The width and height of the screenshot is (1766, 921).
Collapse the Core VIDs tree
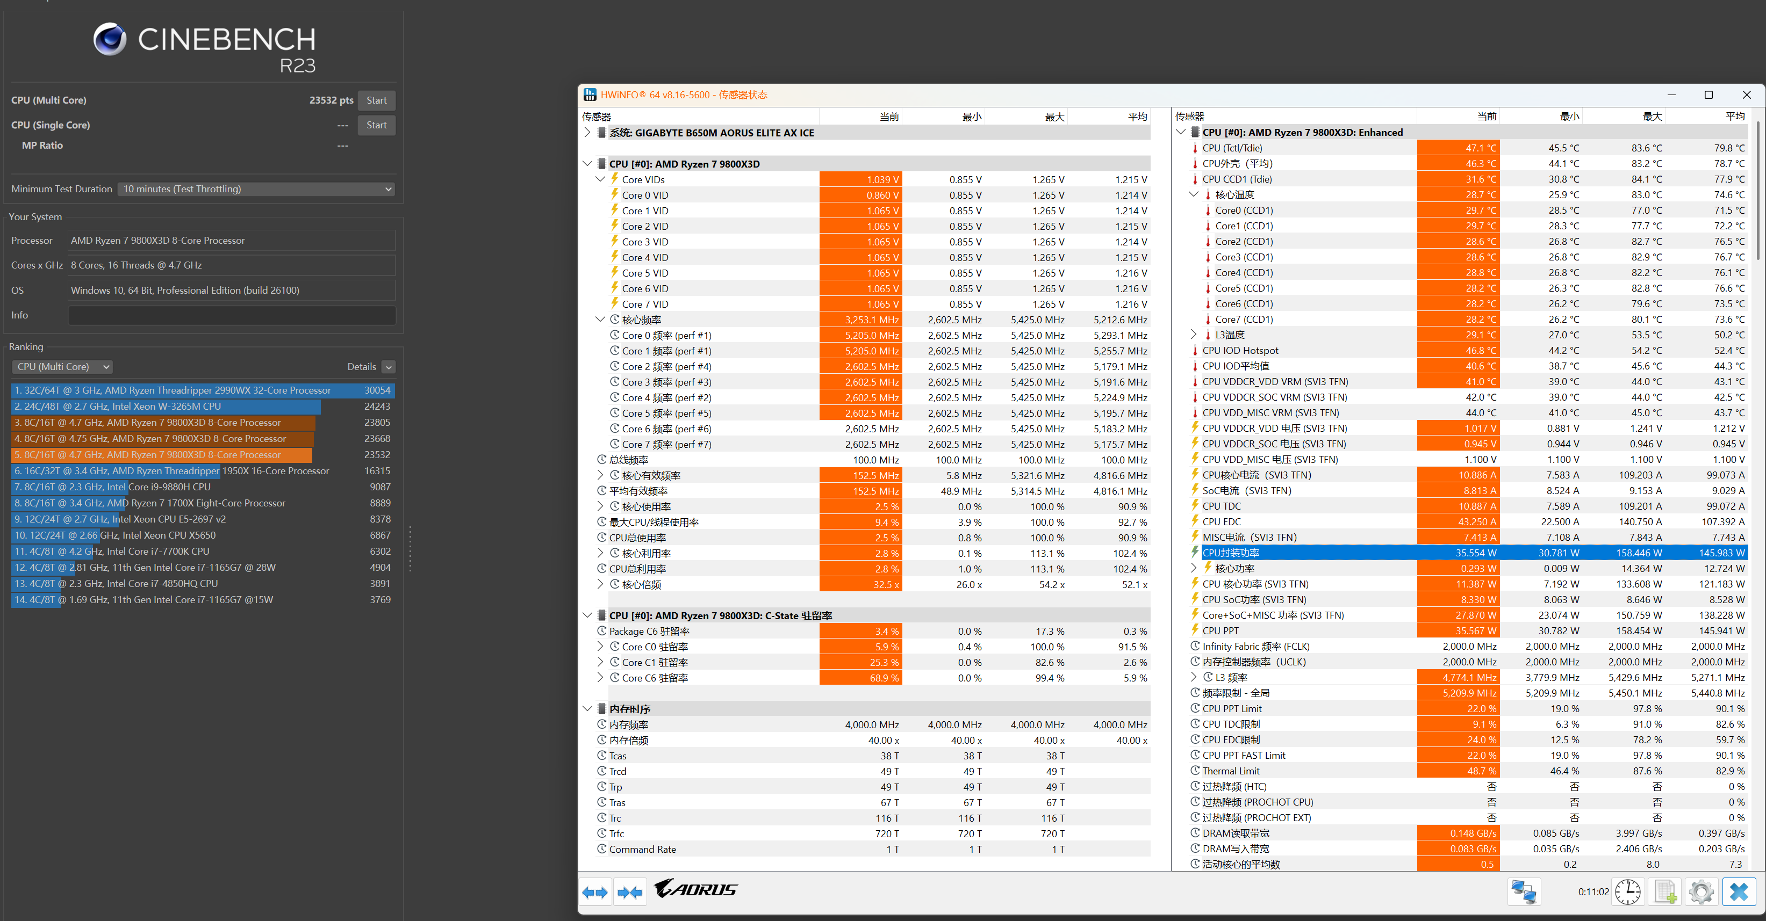(x=600, y=179)
